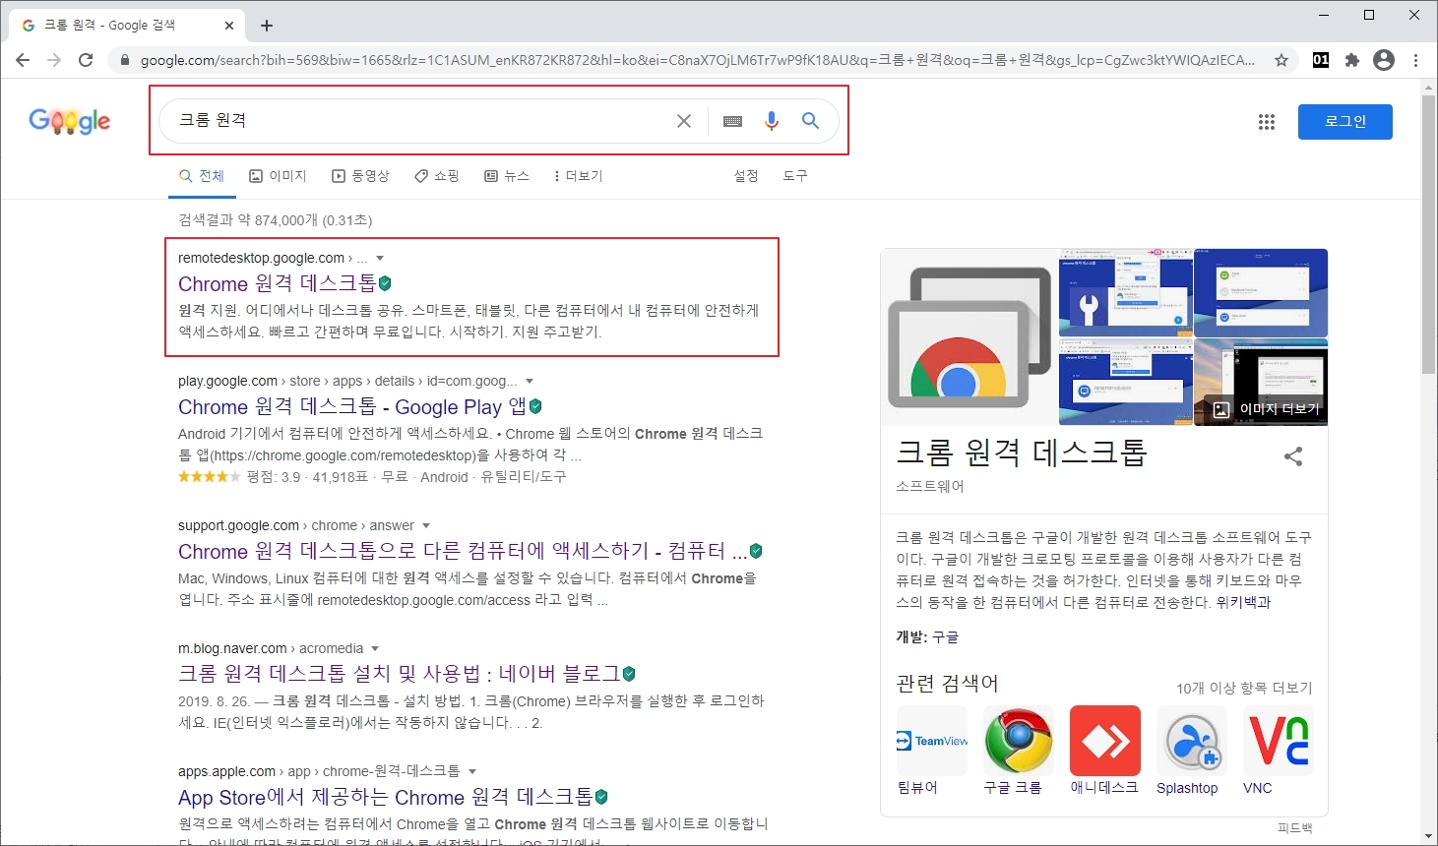Expand the remotedesktop.google.com result dropdown arrow

[380, 259]
